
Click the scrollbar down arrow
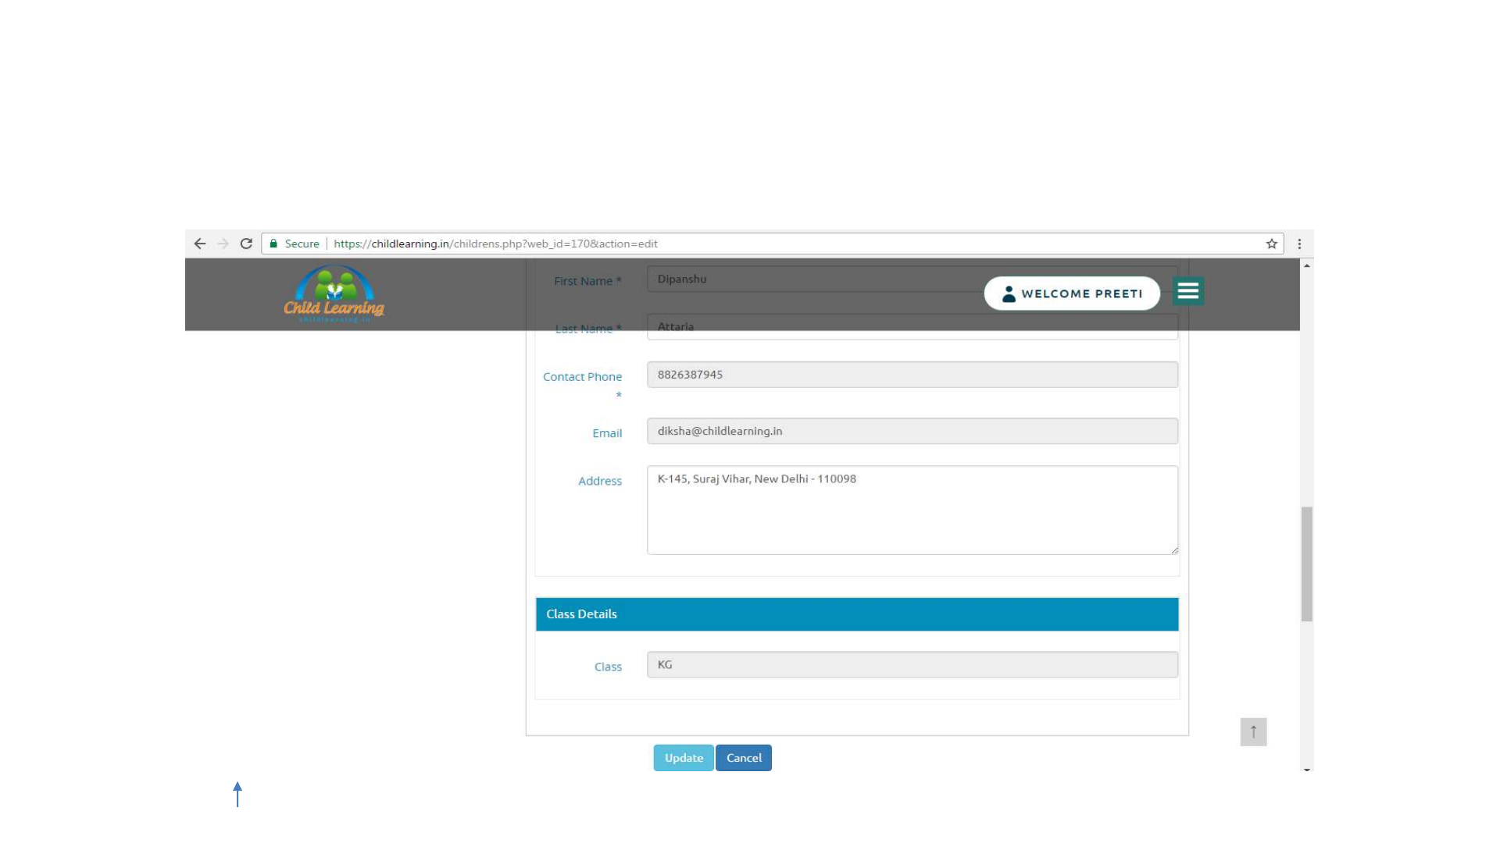tap(1306, 770)
